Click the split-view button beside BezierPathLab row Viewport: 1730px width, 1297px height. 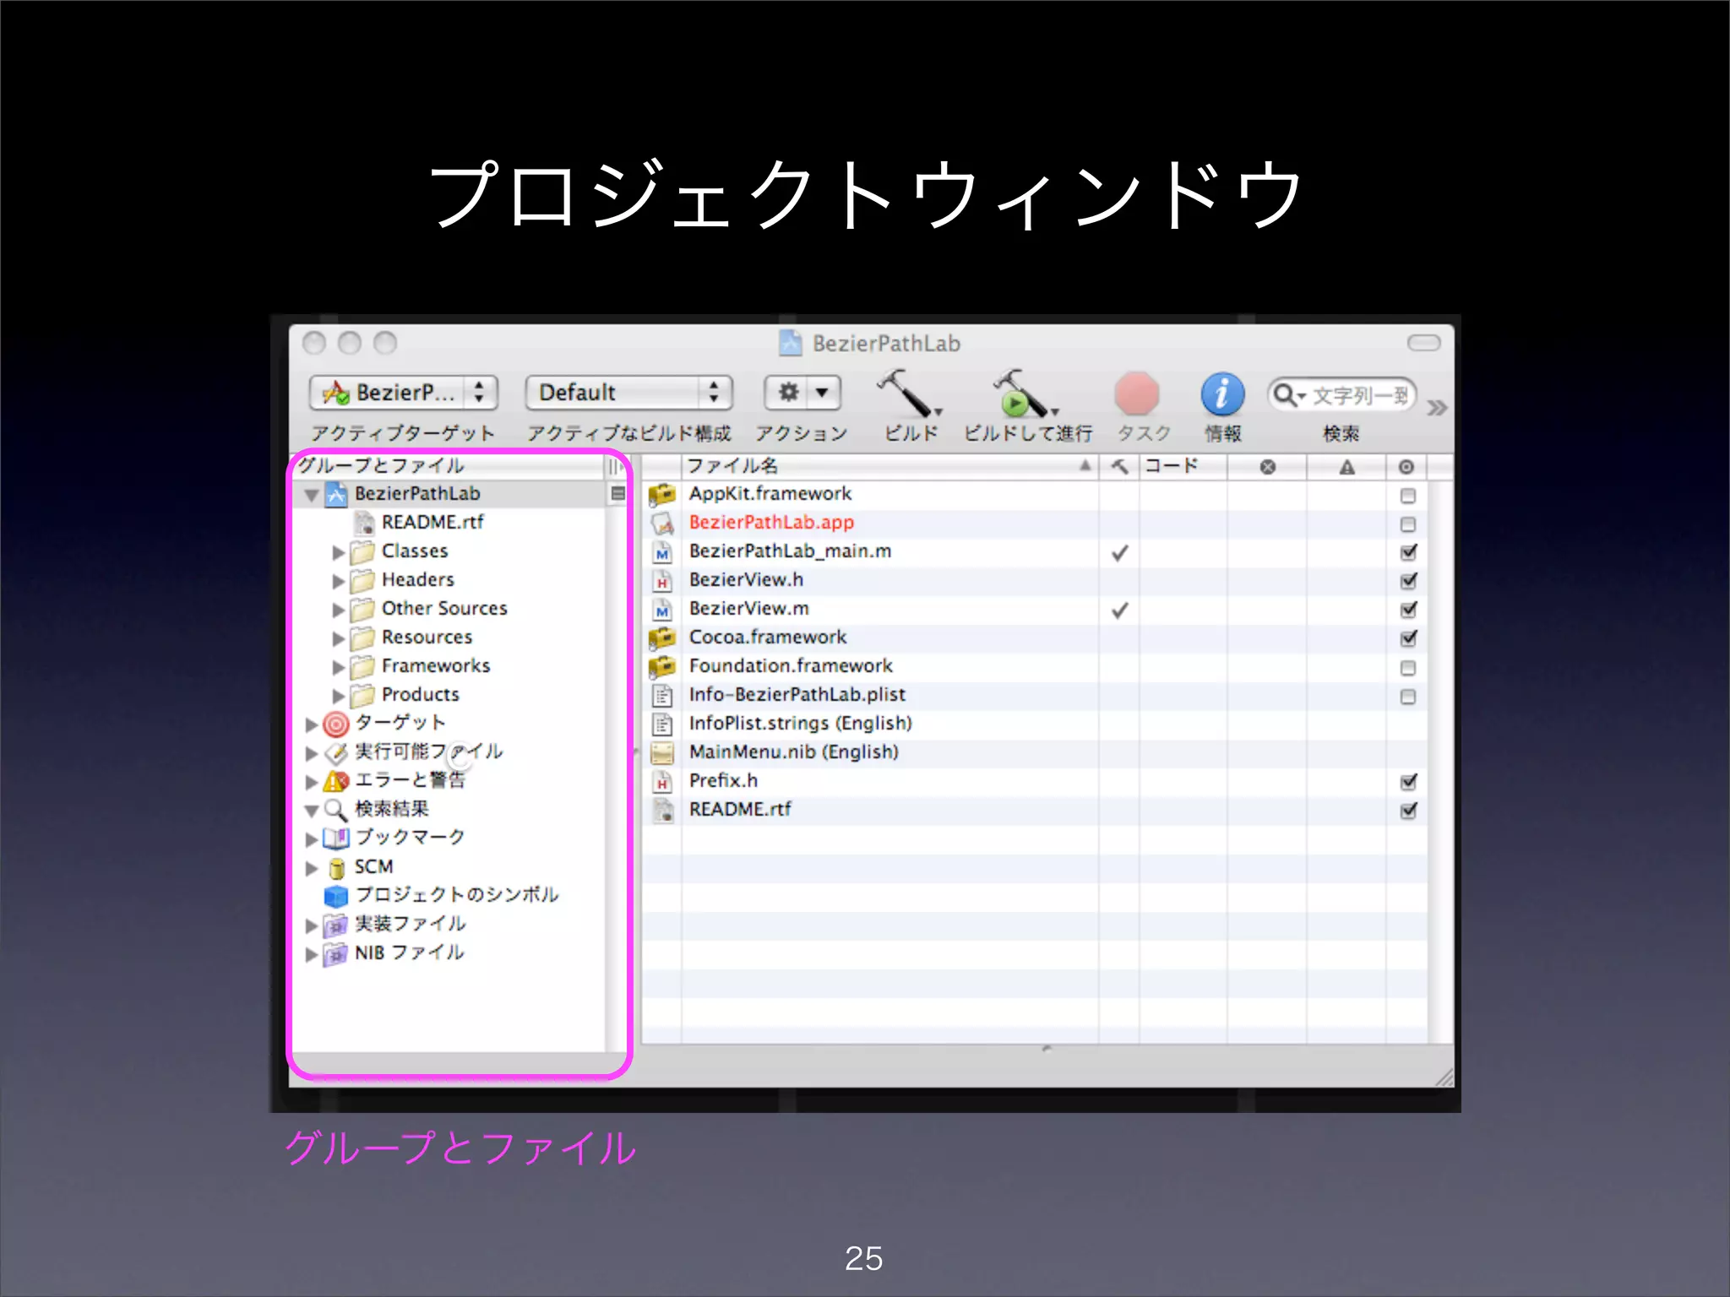click(617, 493)
